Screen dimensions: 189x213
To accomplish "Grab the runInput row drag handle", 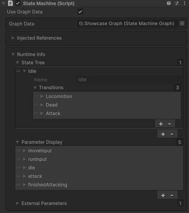I will coord(18,159).
